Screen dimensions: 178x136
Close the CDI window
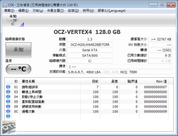(x=171, y=5)
